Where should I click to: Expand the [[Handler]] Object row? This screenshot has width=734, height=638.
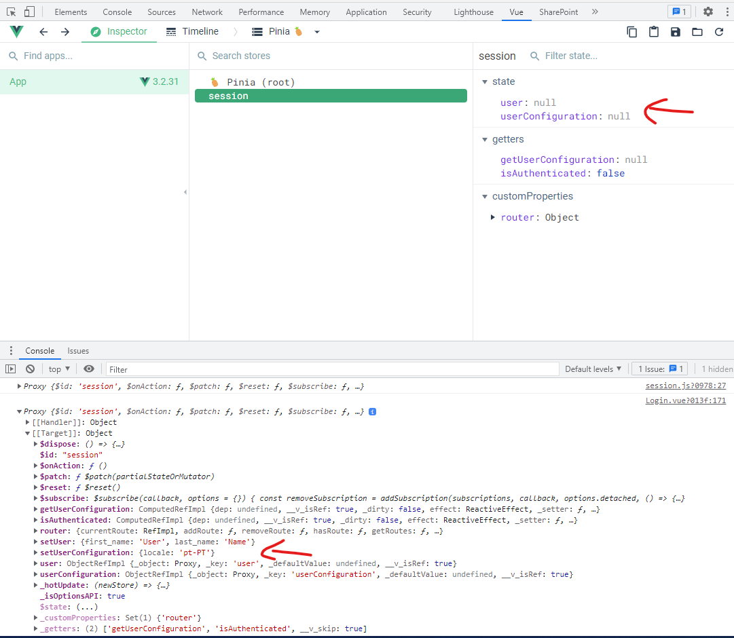pyautogui.click(x=28, y=422)
